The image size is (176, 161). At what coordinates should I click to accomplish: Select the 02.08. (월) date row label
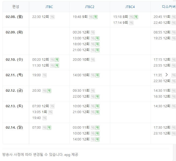(14, 17)
